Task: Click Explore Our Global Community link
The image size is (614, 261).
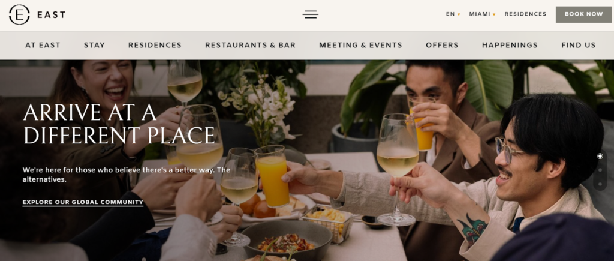Action: [x=83, y=203]
